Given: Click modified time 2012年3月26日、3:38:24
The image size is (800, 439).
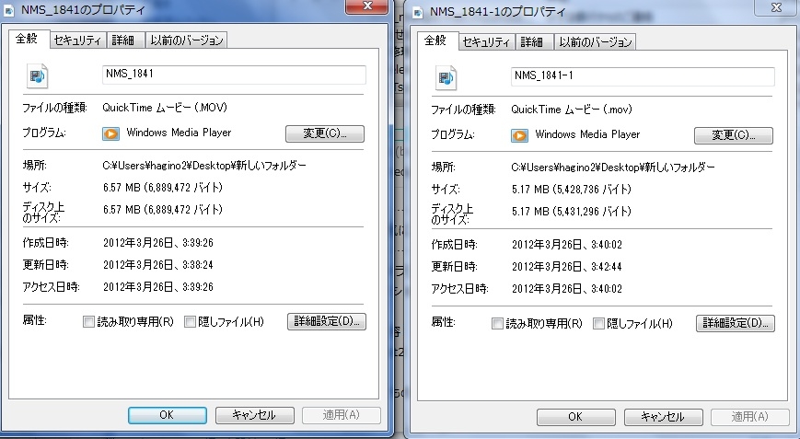Looking at the screenshot, I should pyautogui.click(x=158, y=265).
